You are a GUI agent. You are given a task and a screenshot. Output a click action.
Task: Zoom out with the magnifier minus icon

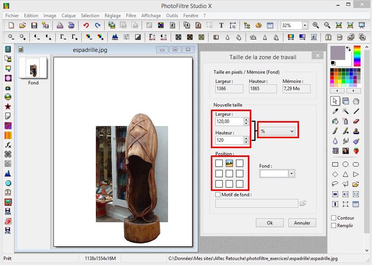pos(327,25)
